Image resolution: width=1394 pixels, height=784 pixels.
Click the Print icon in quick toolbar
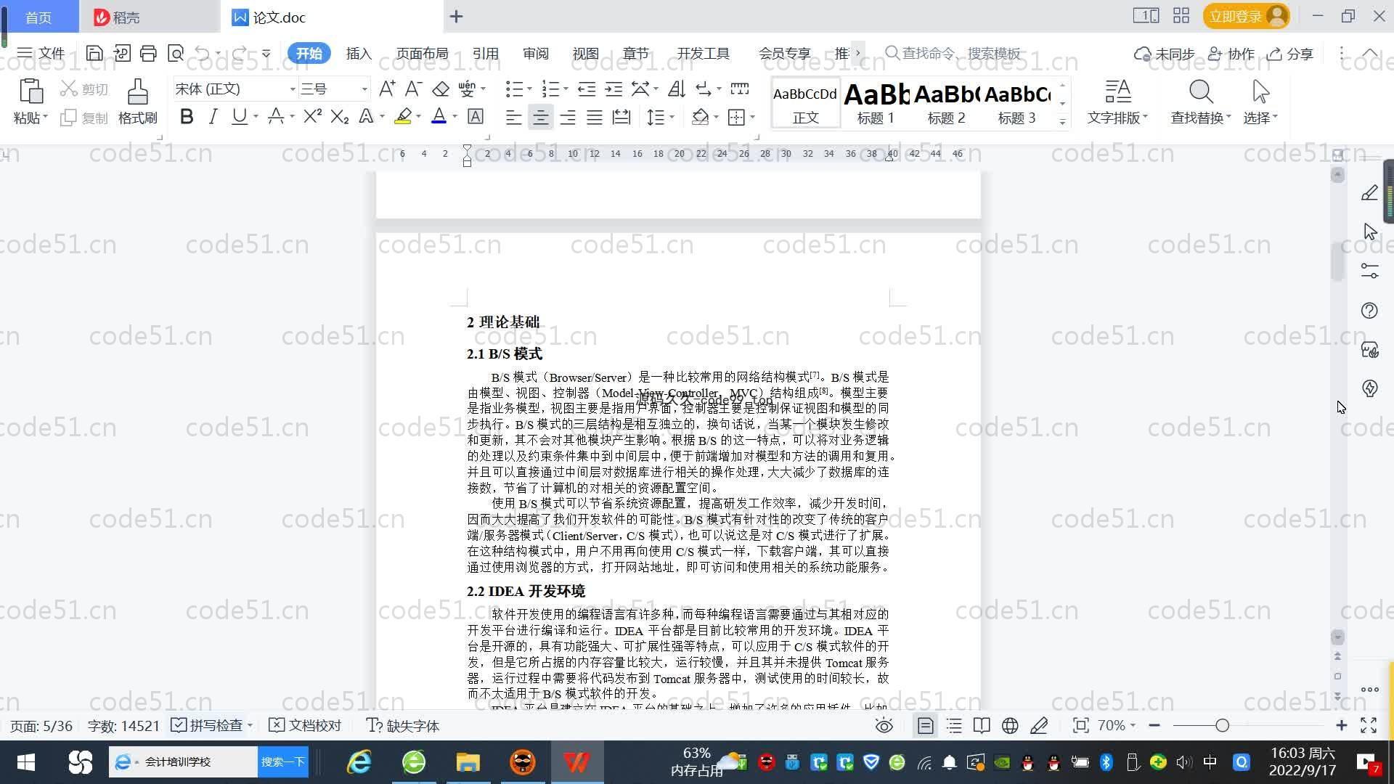click(148, 53)
